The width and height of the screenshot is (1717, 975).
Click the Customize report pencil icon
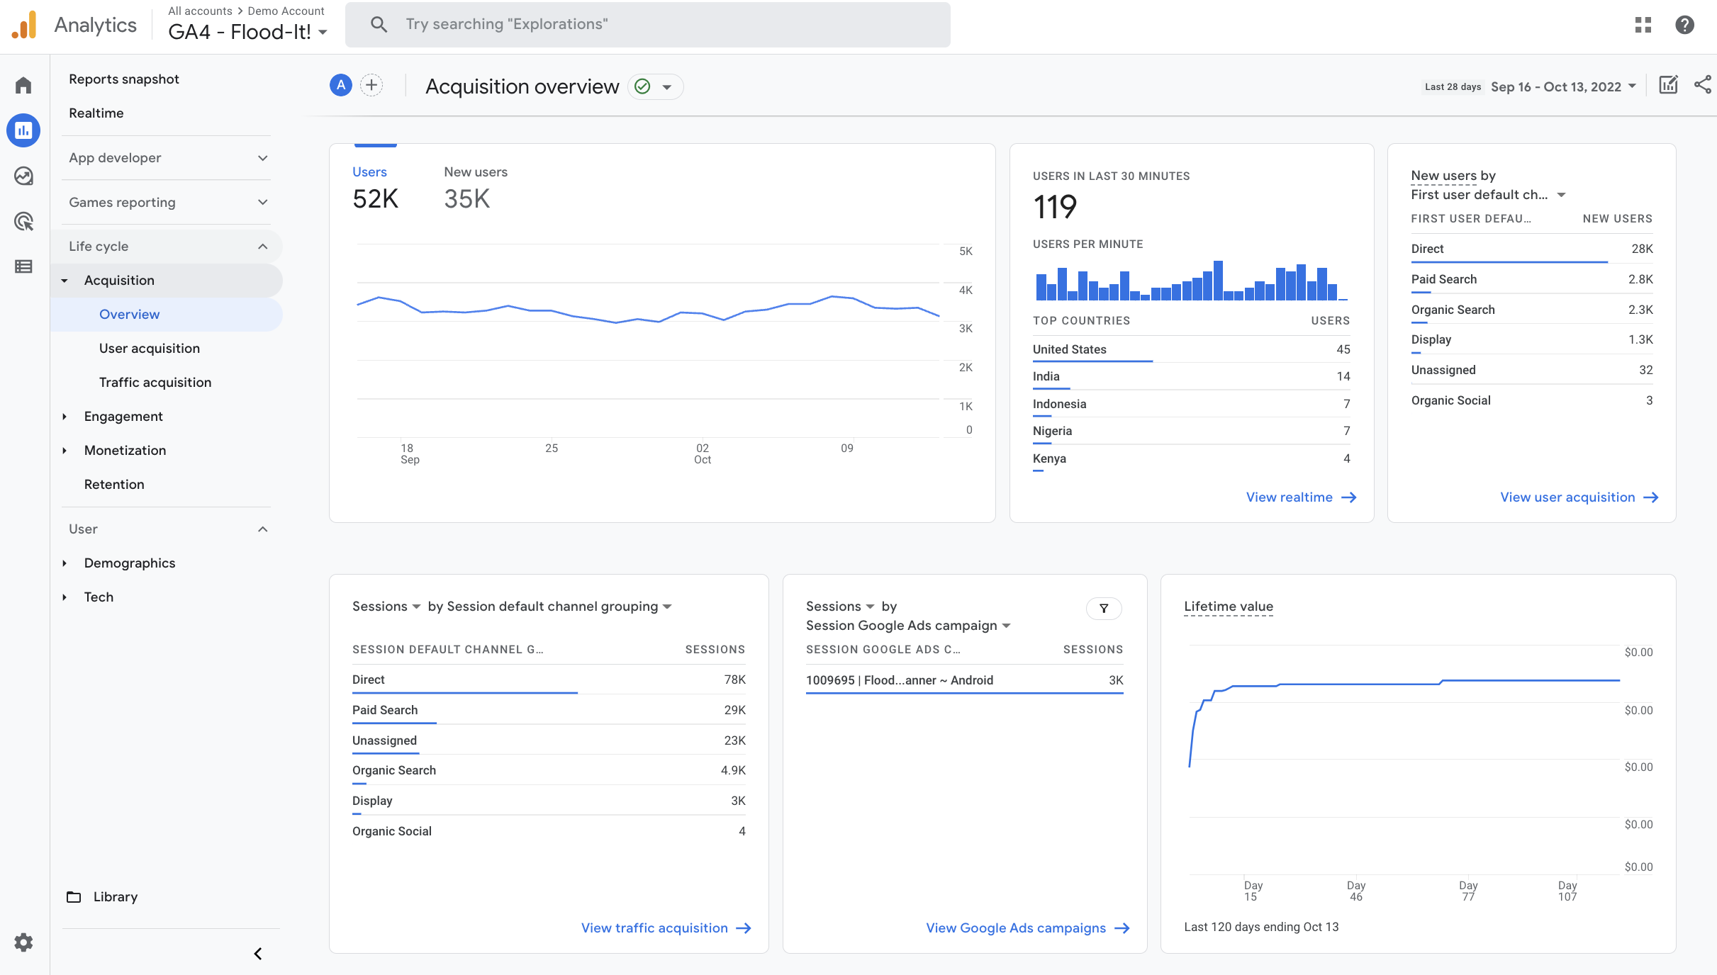pos(1668,86)
